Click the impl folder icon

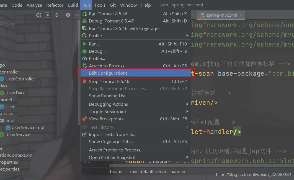(2, 120)
